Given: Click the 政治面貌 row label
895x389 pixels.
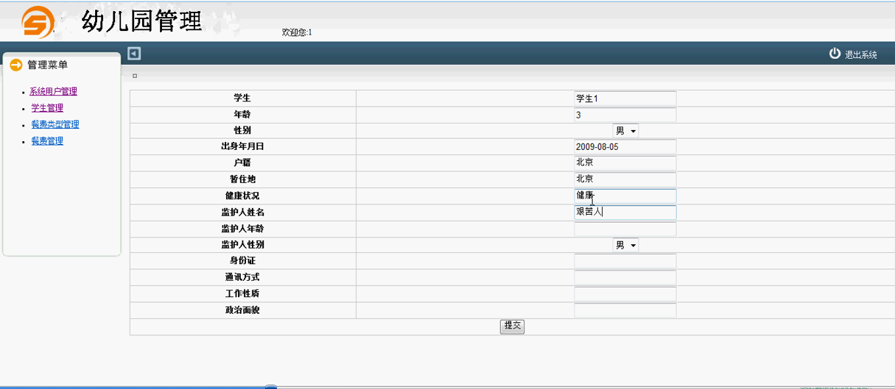Looking at the screenshot, I should pyautogui.click(x=242, y=310).
